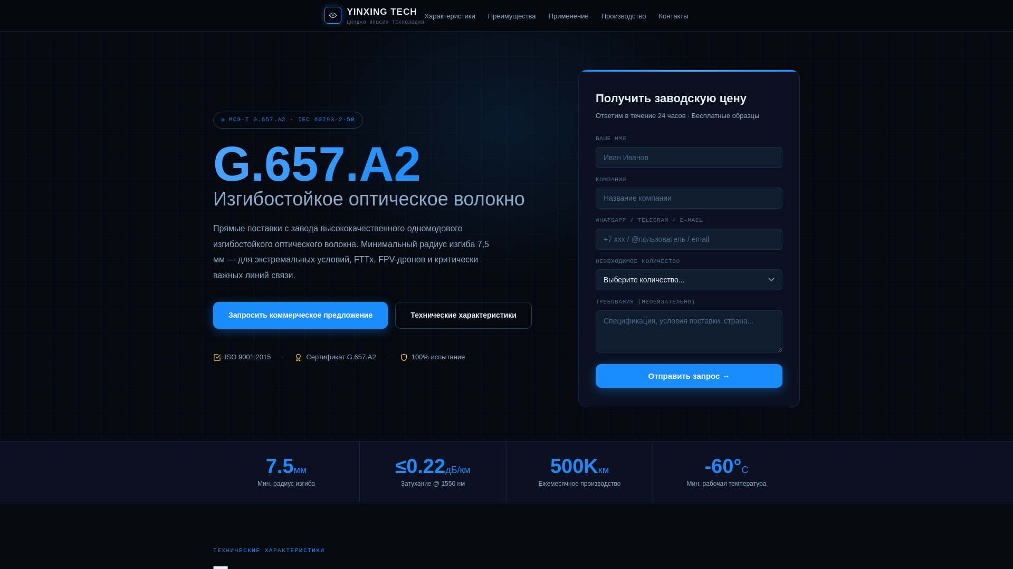Open the Преимущества nav item

tap(512, 16)
